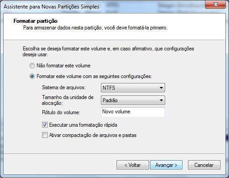Click the 'Para armazenar dados nesta partição' subtitle text
The image size is (229, 178).
[96, 28]
